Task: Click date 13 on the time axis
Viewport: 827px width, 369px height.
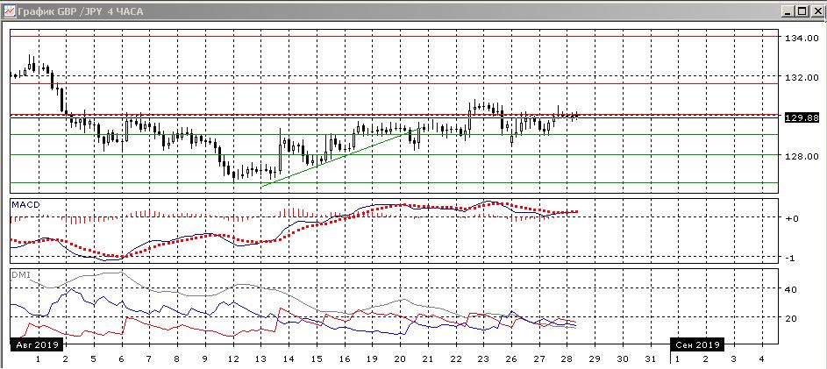Action: click(x=260, y=358)
